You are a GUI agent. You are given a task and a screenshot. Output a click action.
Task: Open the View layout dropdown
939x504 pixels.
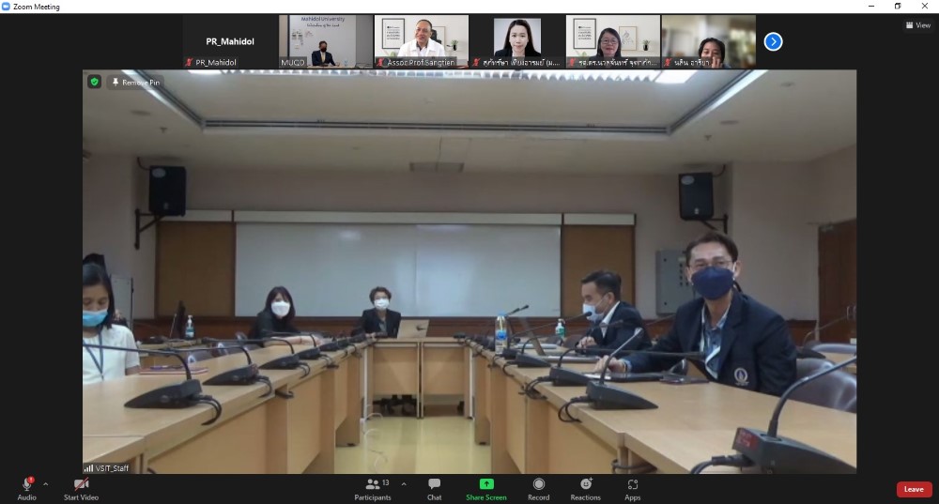point(917,25)
